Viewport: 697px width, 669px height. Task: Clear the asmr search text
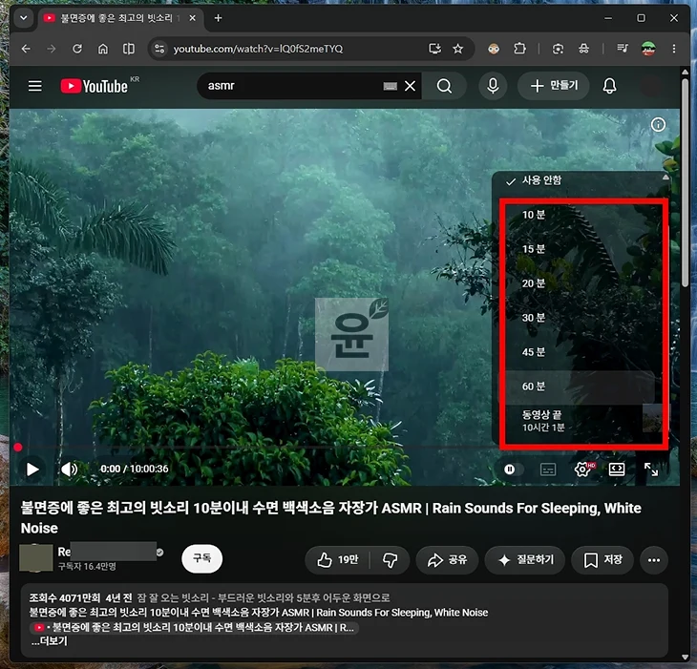pos(410,86)
